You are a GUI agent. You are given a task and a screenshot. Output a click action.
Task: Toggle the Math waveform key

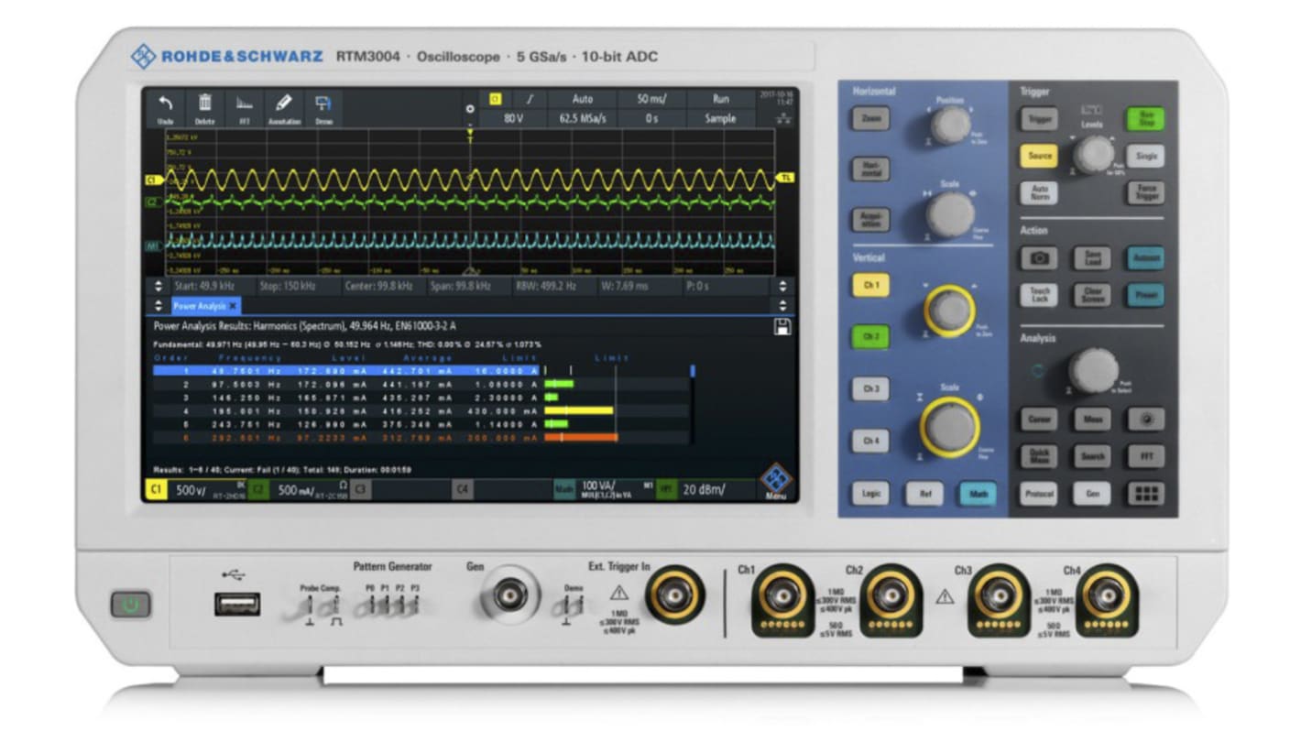point(978,494)
